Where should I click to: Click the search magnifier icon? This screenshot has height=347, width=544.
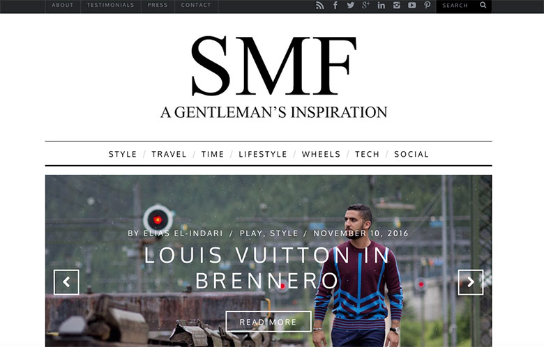click(483, 5)
